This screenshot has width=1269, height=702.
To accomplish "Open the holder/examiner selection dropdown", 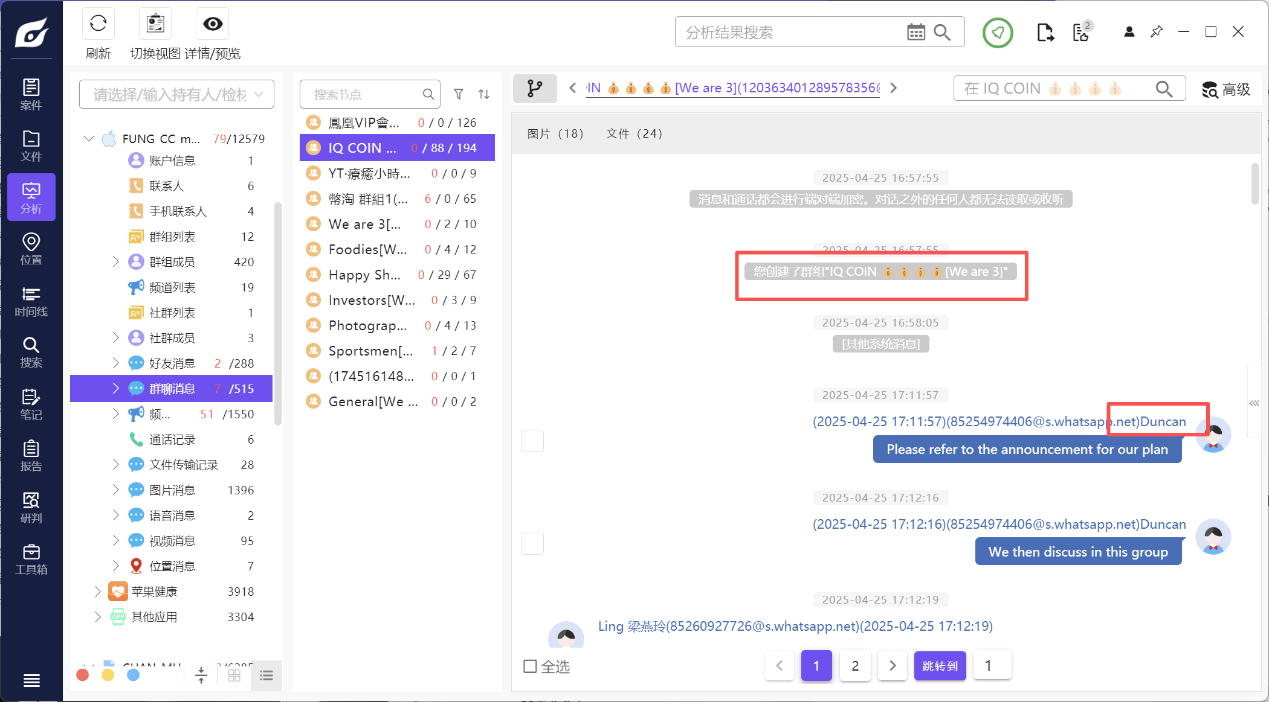I will point(176,94).
